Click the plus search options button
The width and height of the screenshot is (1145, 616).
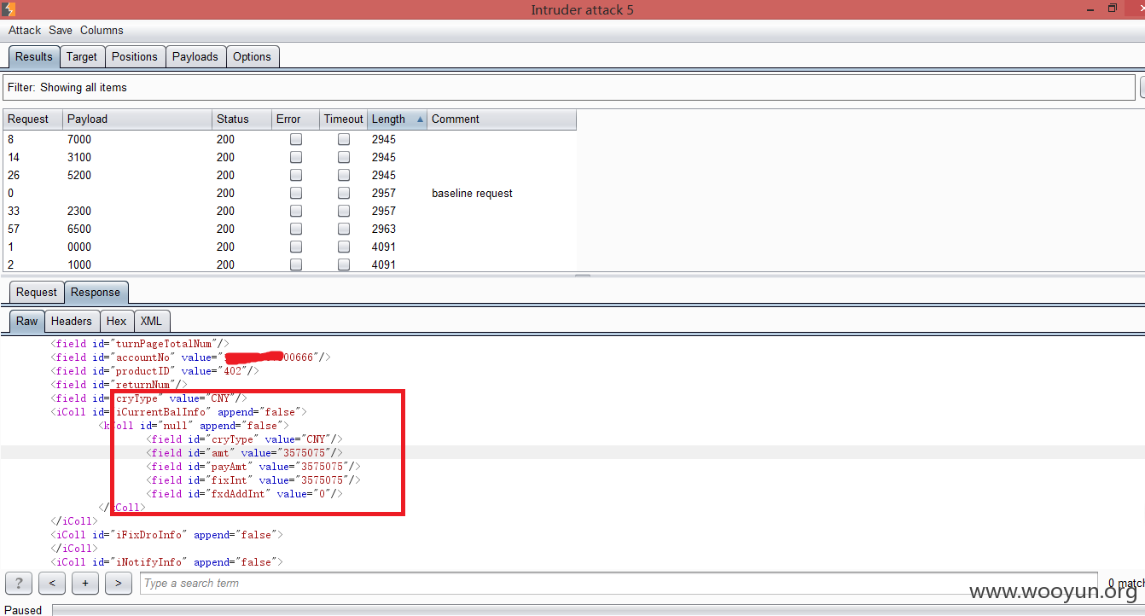click(x=85, y=584)
